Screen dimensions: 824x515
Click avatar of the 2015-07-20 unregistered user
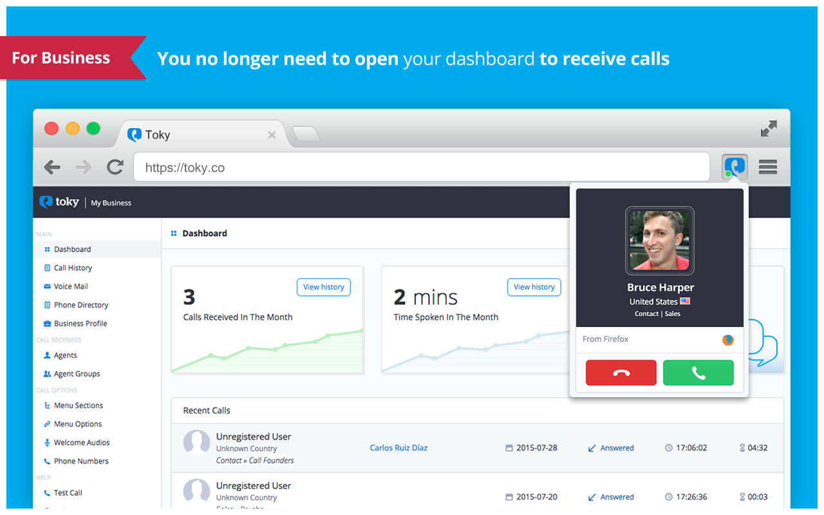tap(197, 492)
